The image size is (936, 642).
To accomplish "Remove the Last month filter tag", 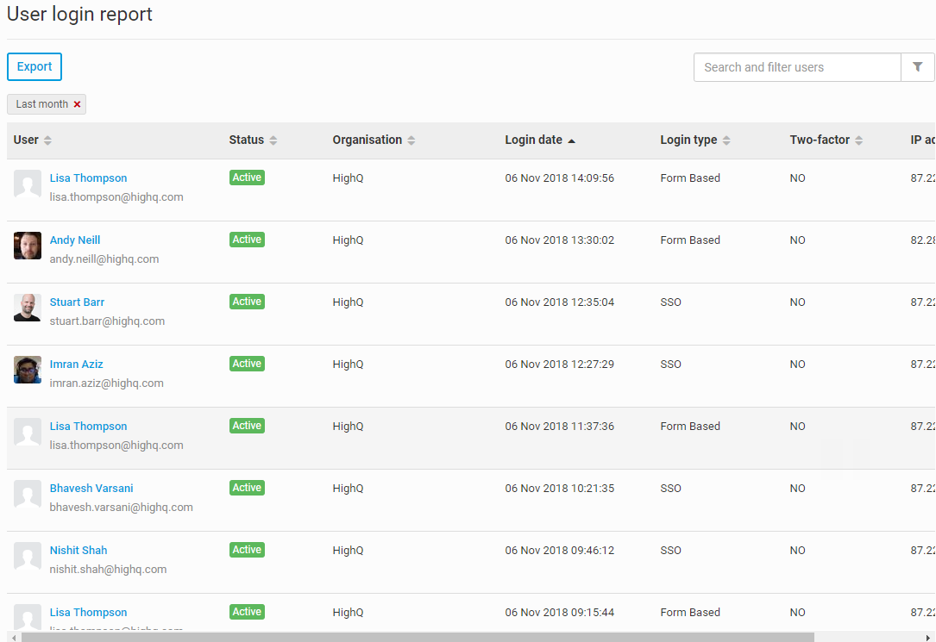I will coord(77,104).
